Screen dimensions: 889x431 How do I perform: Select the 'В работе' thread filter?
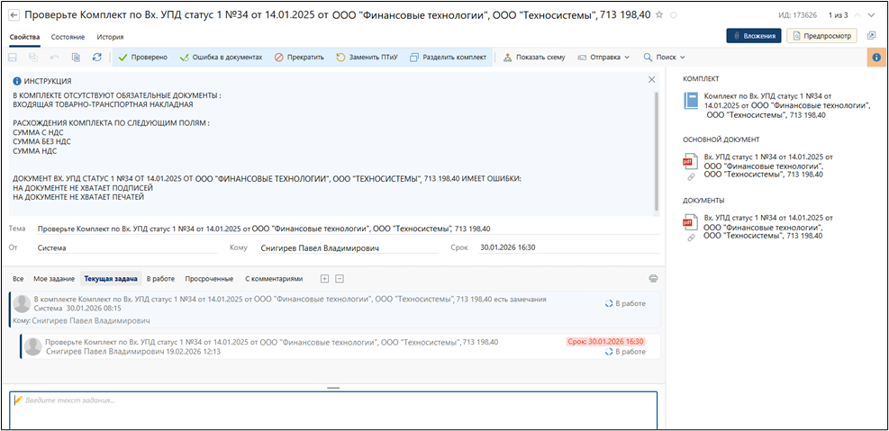[160, 279]
